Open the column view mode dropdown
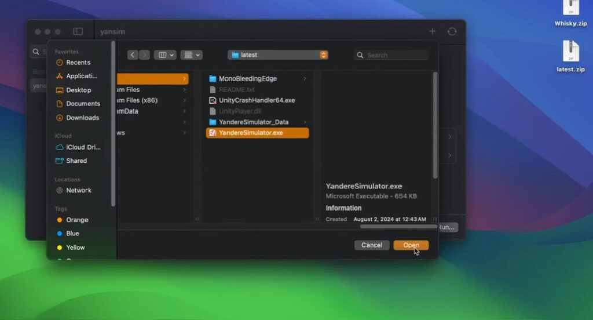 click(165, 55)
